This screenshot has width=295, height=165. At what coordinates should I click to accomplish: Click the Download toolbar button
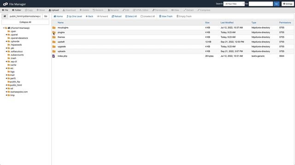click(x=69, y=10)
